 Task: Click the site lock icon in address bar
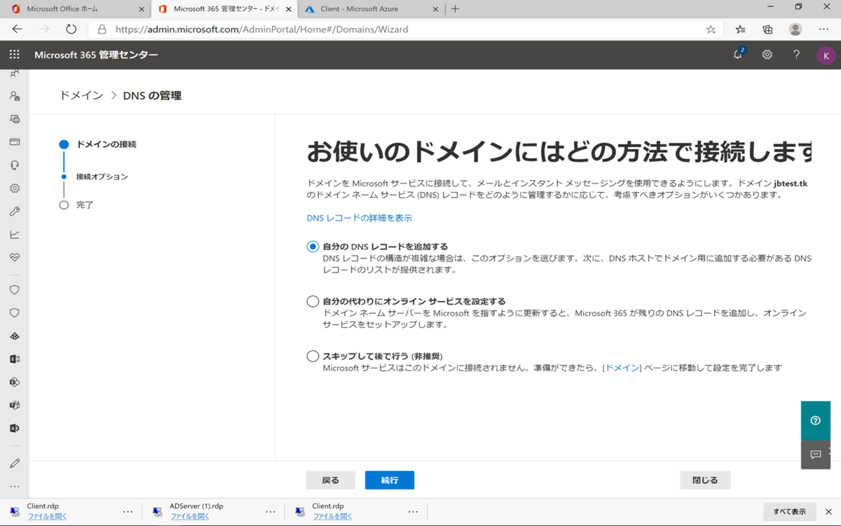102,29
